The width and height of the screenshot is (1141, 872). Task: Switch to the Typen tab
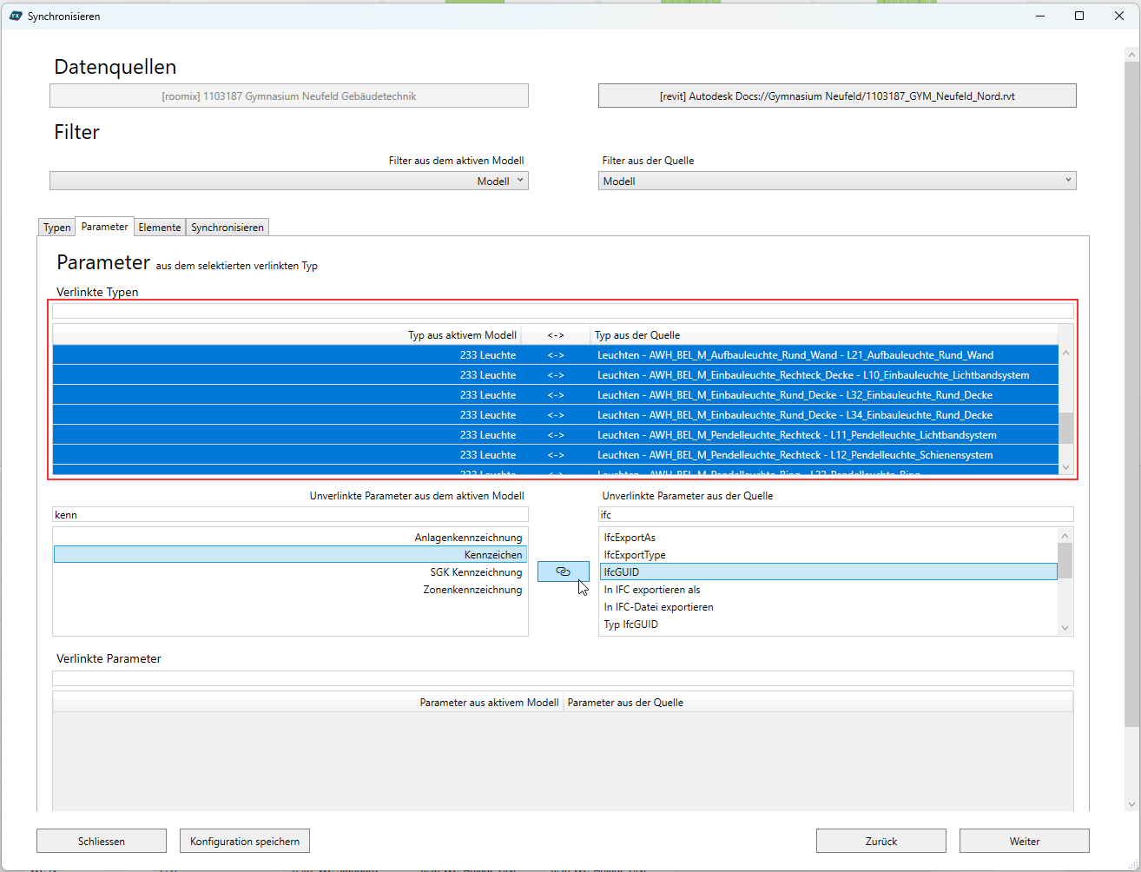[57, 228]
